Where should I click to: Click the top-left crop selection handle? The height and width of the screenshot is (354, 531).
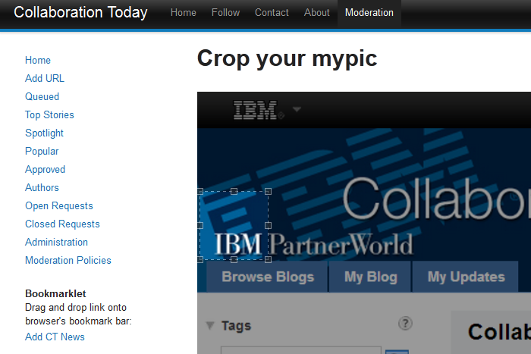point(200,191)
